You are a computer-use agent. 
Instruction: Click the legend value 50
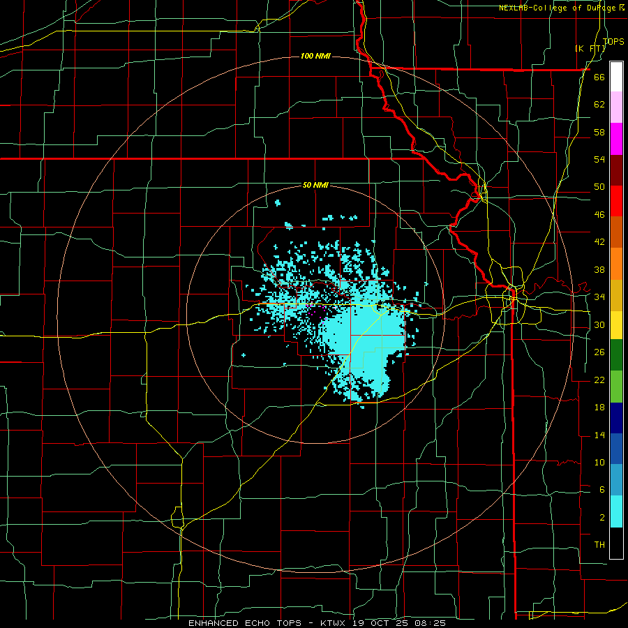coord(599,186)
